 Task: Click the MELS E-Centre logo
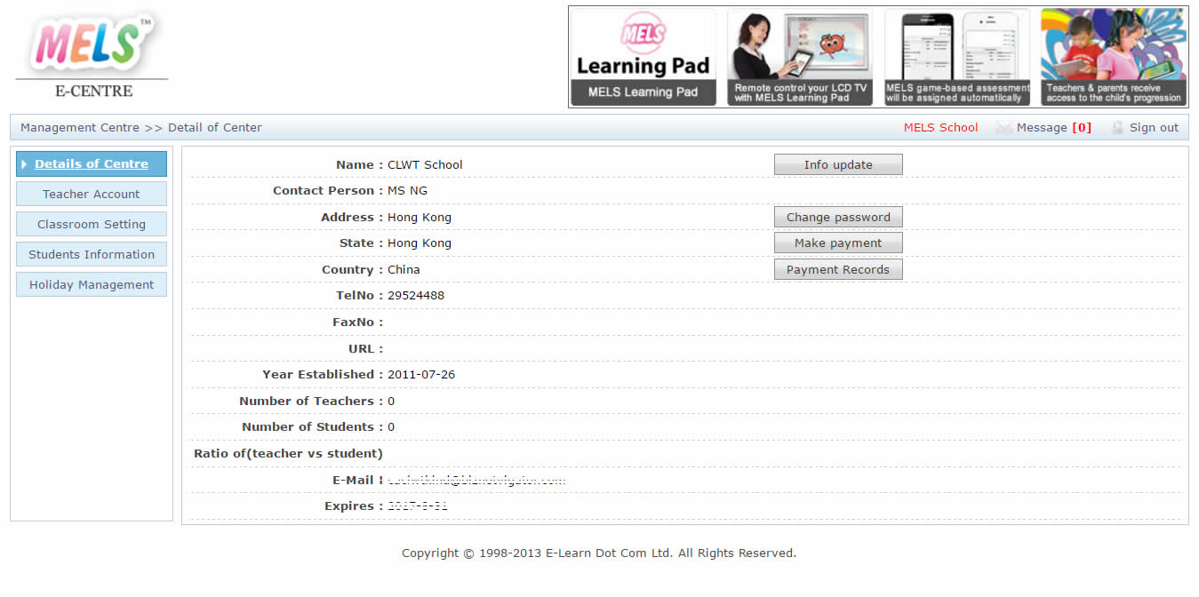(92, 55)
